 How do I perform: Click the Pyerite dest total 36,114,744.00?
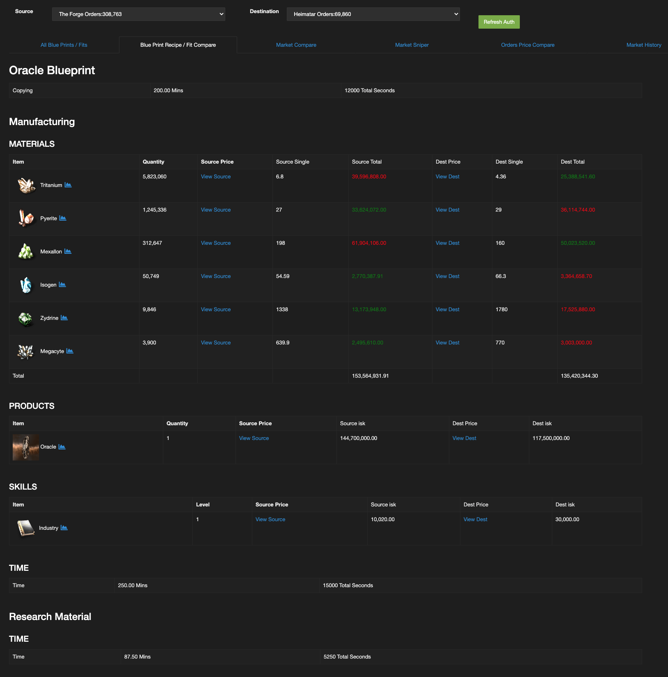(x=578, y=210)
